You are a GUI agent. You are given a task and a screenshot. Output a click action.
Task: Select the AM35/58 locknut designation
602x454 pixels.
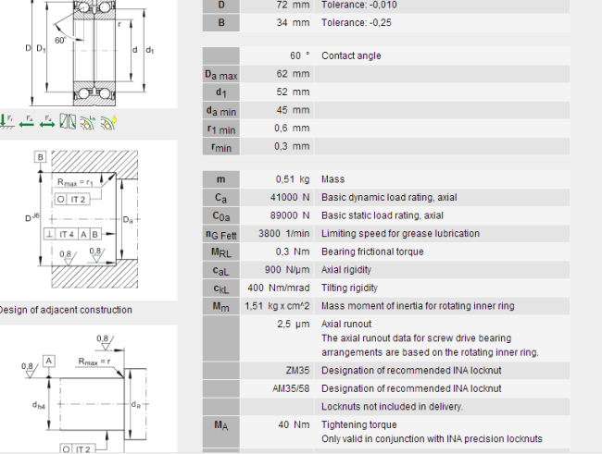tap(291, 388)
